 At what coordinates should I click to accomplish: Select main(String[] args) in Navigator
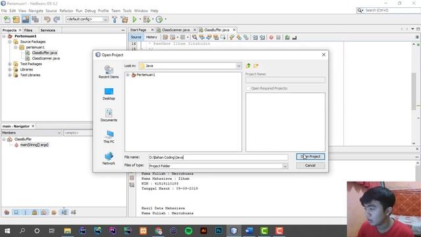point(34,145)
